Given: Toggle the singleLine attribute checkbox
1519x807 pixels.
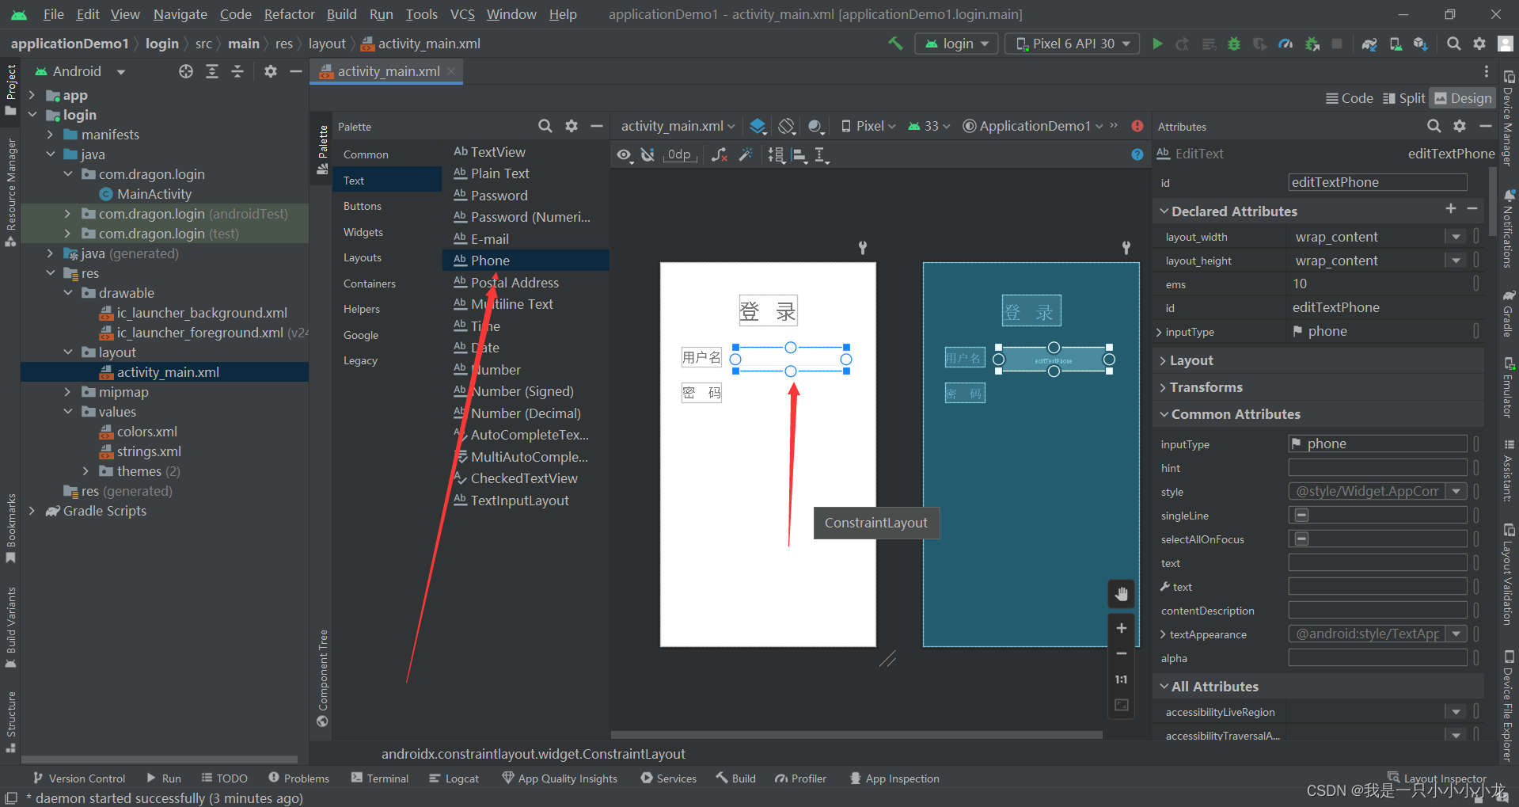Looking at the screenshot, I should pyautogui.click(x=1301, y=515).
